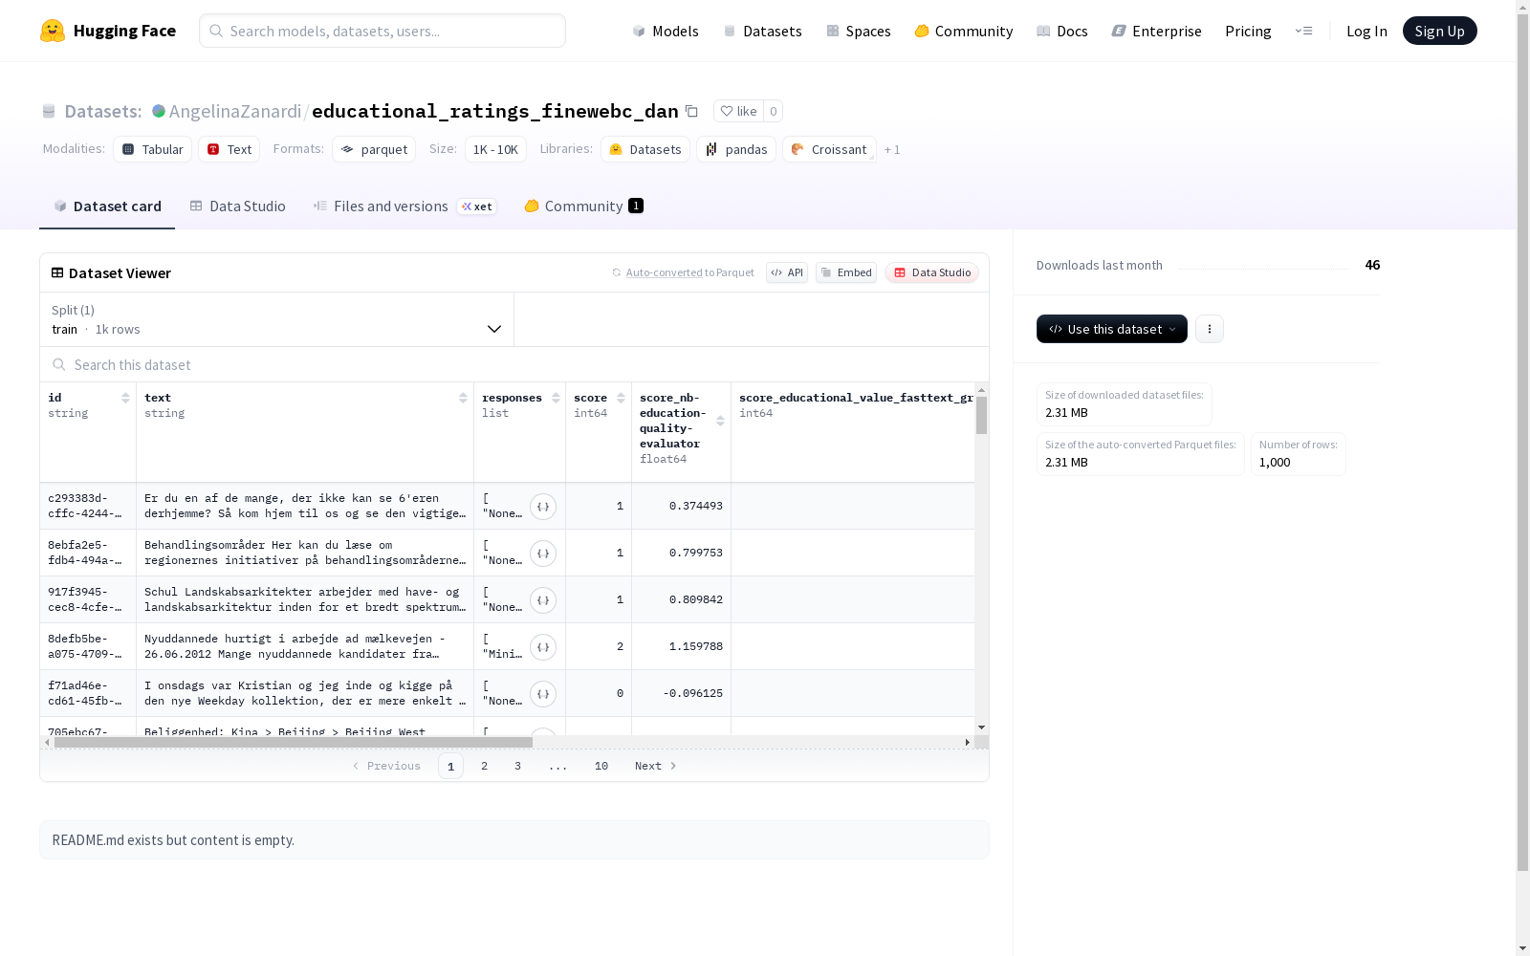The image size is (1530, 956).
Task: Expand the JSON in the f71ad46e row responses
Action: (543, 694)
